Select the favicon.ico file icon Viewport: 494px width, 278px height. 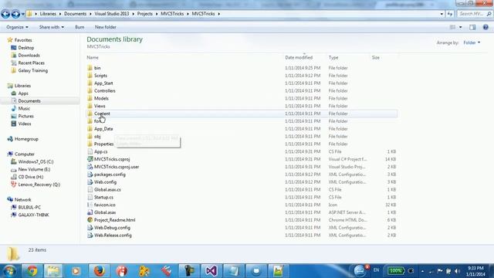pyautogui.click(x=90, y=205)
